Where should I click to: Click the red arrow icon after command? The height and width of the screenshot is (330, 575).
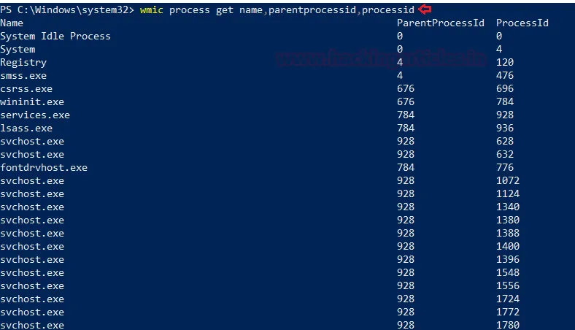pos(425,9)
